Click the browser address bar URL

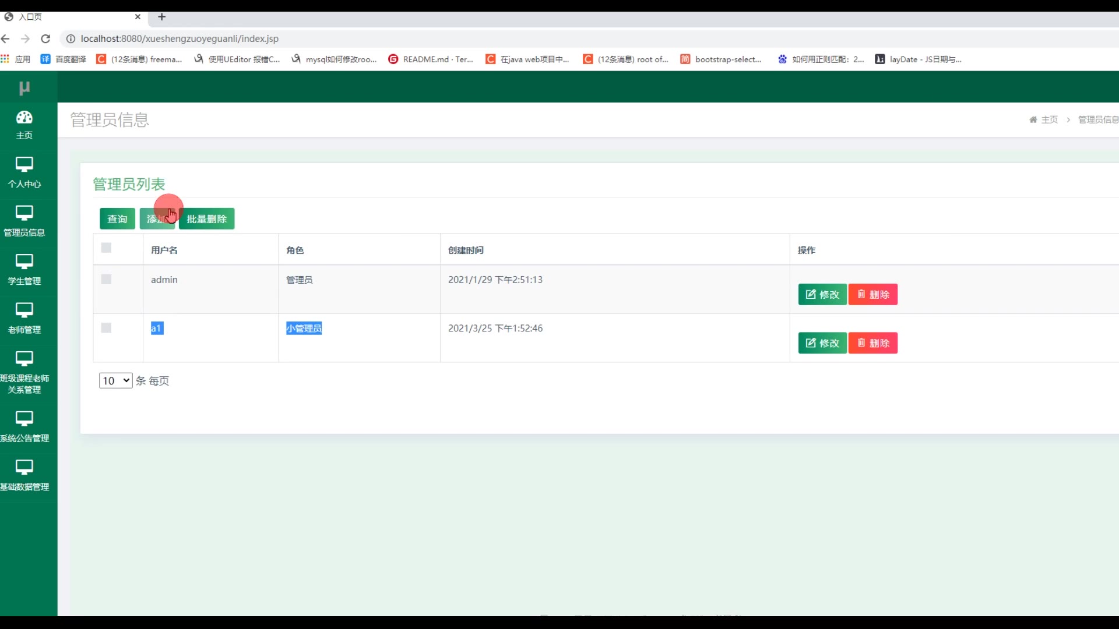180,38
